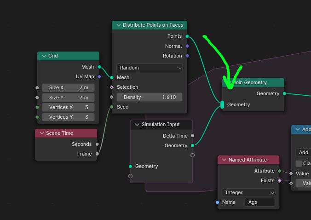This screenshot has width=311, height=220.
Task: Click Named Attribute Name input socket
Action: (x=218, y=203)
